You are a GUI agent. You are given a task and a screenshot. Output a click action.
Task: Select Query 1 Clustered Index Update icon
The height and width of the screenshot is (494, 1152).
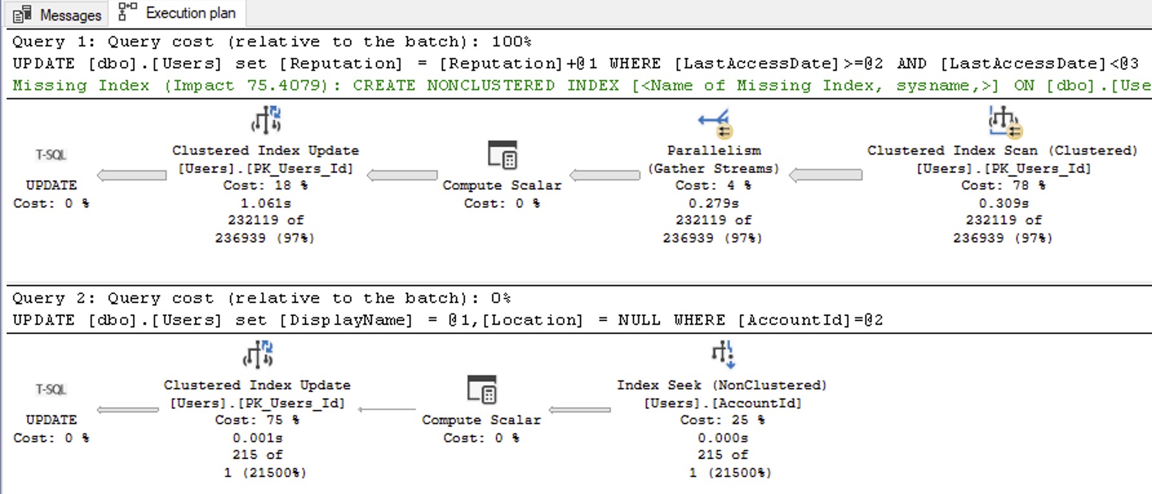[x=265, y=121]
